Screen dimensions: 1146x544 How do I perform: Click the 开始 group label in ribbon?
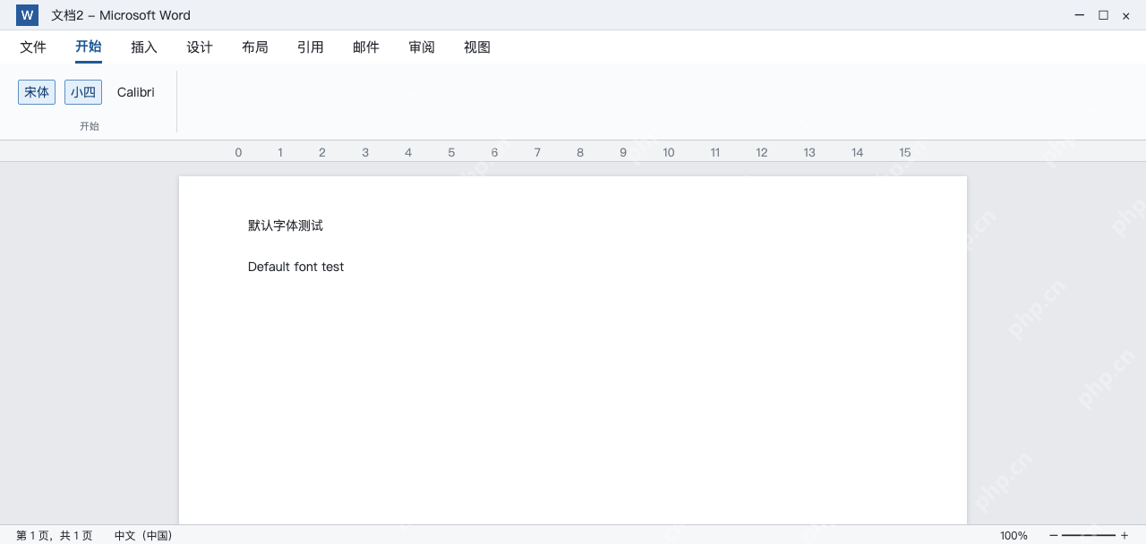(90, 126)
